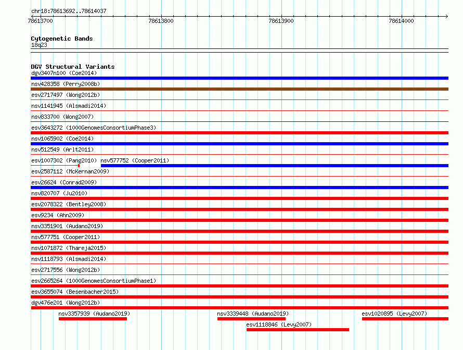Select the esv1020895 red feature bar

click(x=405, y=319)
